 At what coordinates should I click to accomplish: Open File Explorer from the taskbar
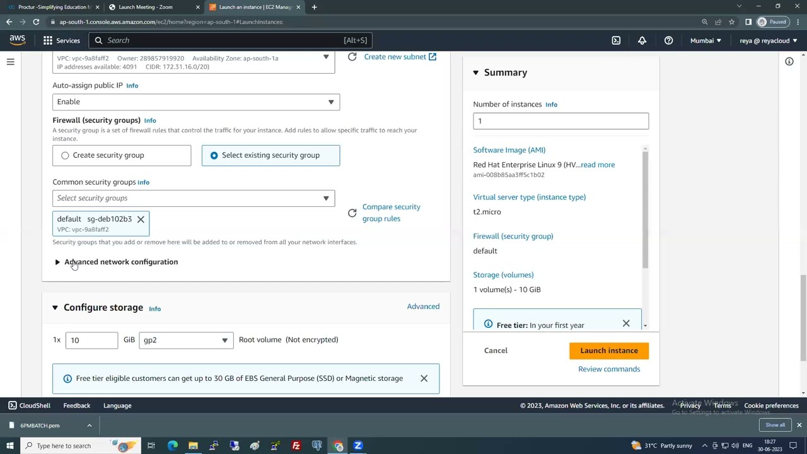tap(193, 446)
